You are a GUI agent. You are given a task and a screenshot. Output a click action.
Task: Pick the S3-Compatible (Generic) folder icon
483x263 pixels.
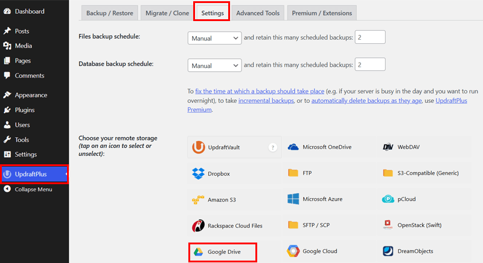coord(388,173)
